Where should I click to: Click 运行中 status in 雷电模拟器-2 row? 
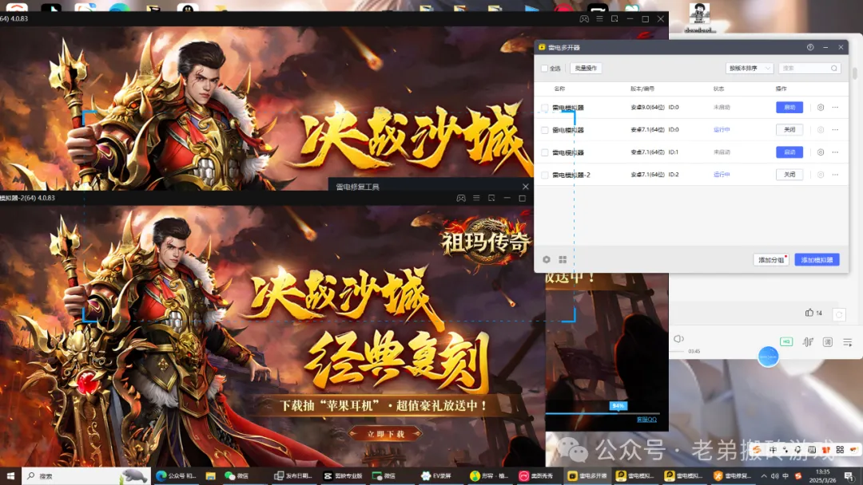722,175
